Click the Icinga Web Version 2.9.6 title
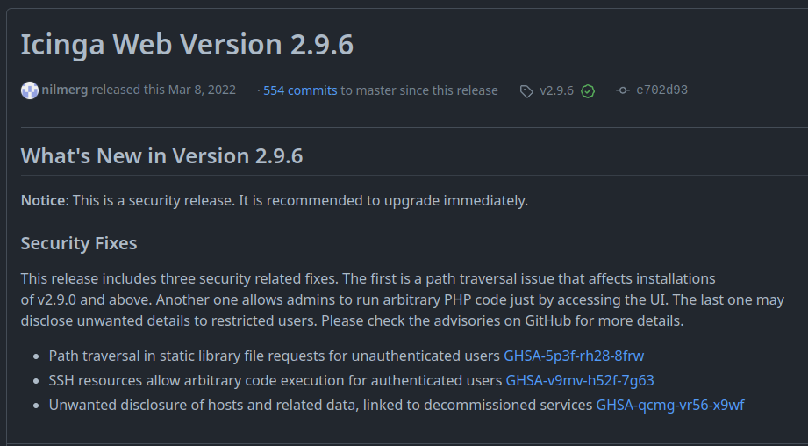Screen dimensions: 808x446 187,45
